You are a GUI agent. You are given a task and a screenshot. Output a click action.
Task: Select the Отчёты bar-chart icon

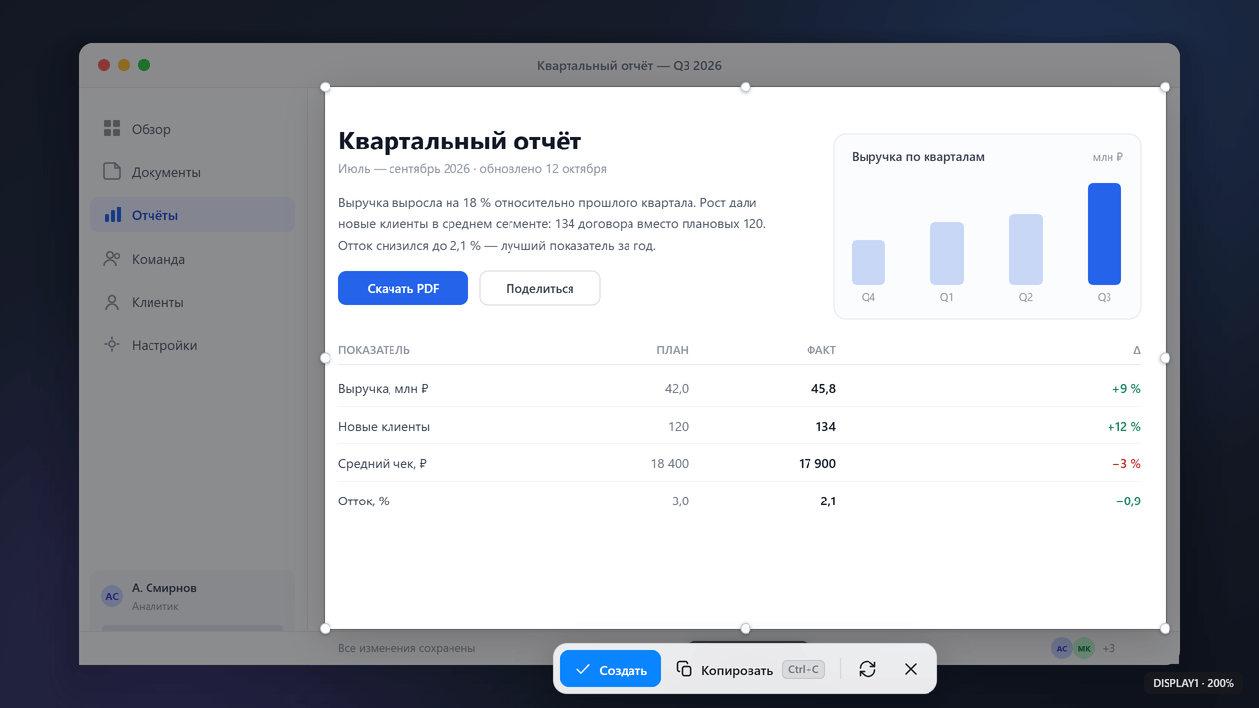pyautogui.click(x=112, y=215)
